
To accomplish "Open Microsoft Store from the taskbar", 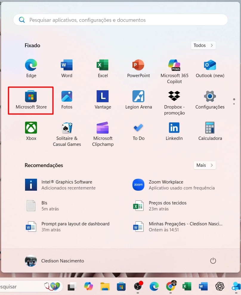I will pyautogui.click(x=121, y=287).
